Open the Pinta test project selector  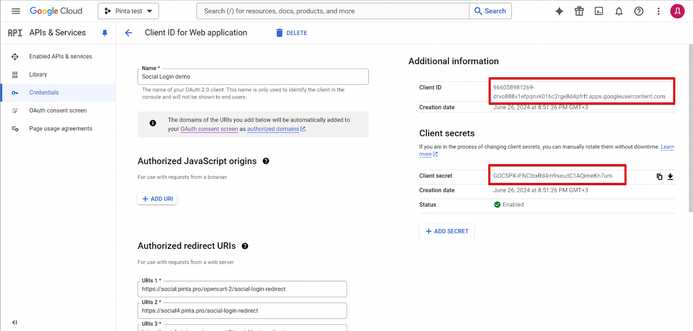(x=128, y=11)
